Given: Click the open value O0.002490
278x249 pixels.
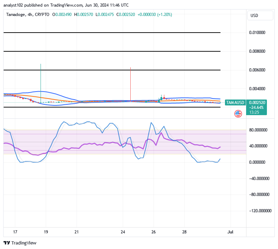Looking at the screenshot, I should (x=62, y=15).
